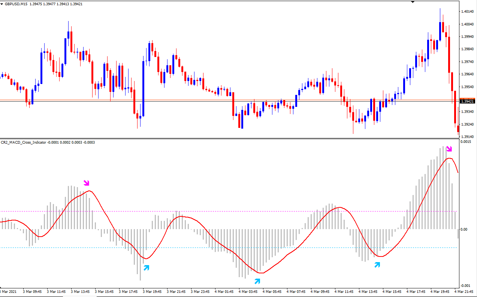The width and height of the screenshot is (477, 297).
Task: Click the 1.39140 price scale label
Action: pyautogui.click(x=468, y=137)
